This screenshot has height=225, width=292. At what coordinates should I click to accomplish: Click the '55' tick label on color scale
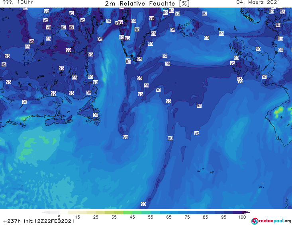[151, 217]
